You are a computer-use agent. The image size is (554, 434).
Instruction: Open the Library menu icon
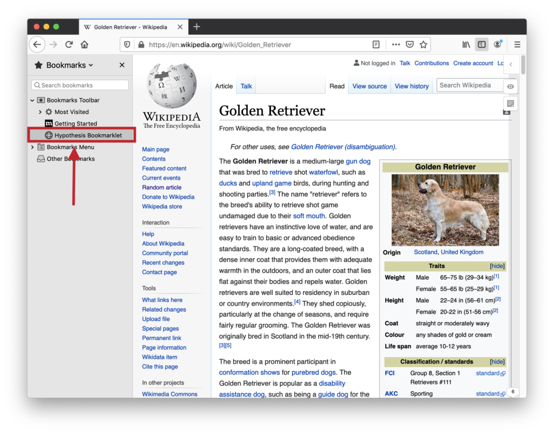click(466, 44)
